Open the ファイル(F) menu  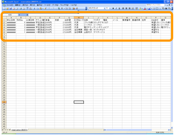point(10,5)
